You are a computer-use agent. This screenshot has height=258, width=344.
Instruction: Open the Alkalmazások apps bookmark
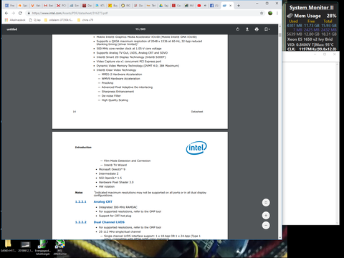click(15, 20)
